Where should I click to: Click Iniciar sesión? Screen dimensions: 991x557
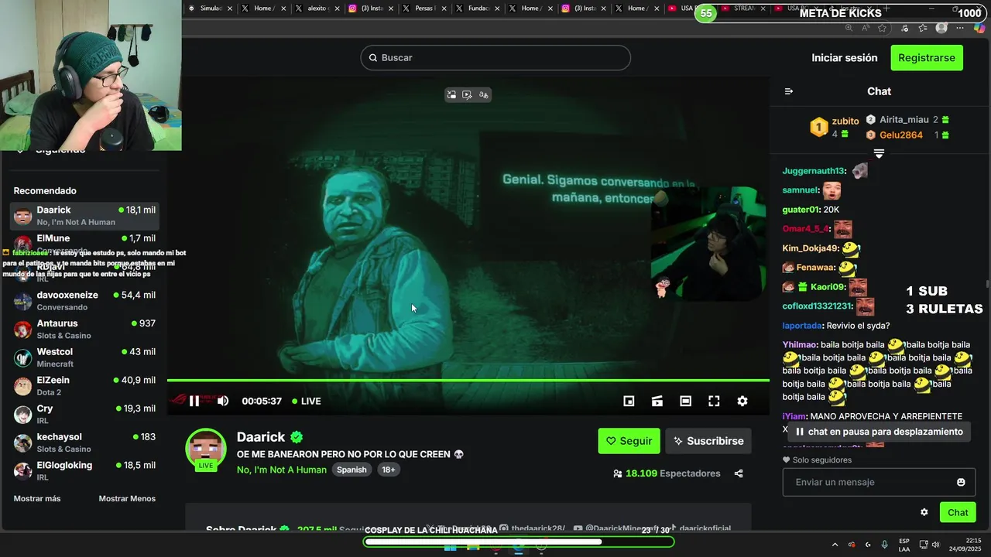coord(845,58)
